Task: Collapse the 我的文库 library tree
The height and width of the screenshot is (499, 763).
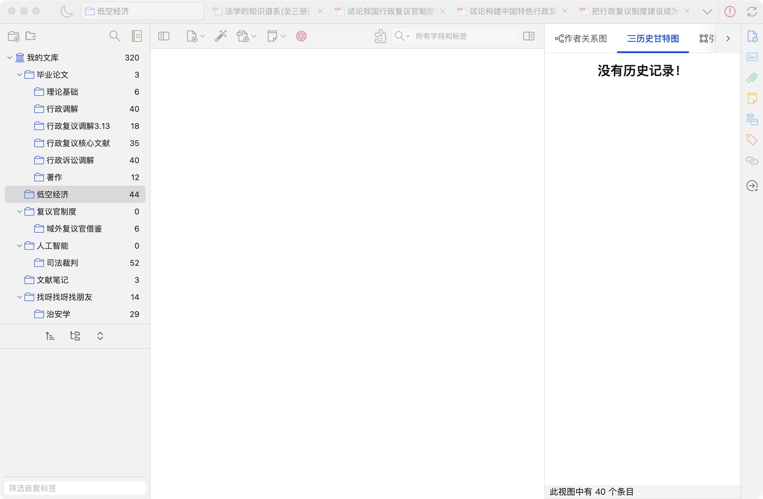Action: point(9,58)
